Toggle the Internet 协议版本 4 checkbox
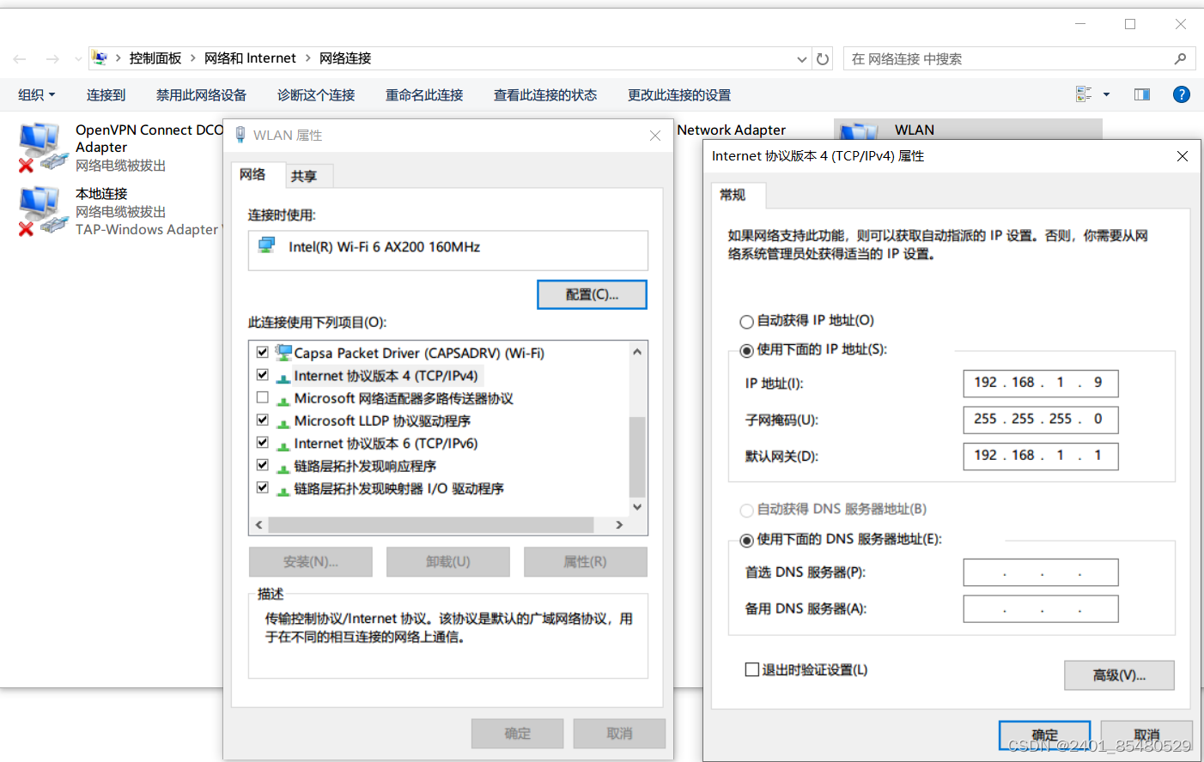1204x762 pixels. [x=263, y=375]
